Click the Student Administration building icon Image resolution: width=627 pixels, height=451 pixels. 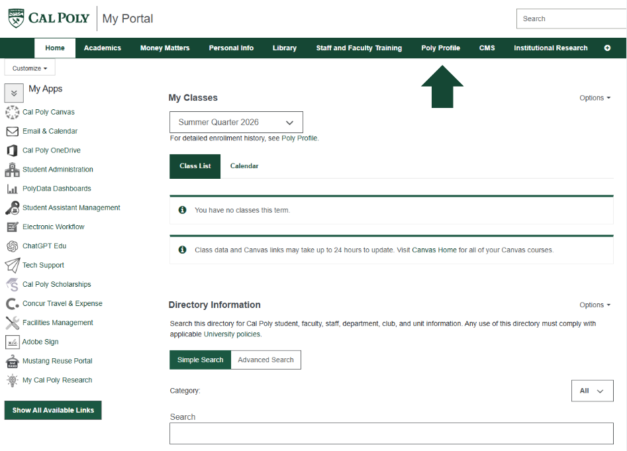12,170
